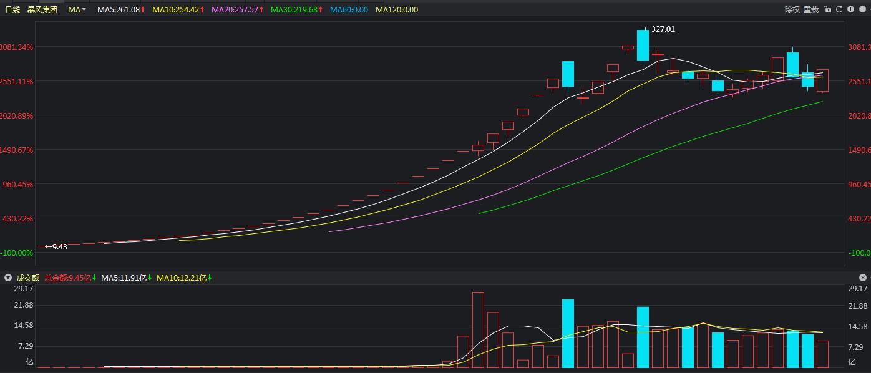
Task: Click the 成交额 indicator label
Action: pos(27,278)
